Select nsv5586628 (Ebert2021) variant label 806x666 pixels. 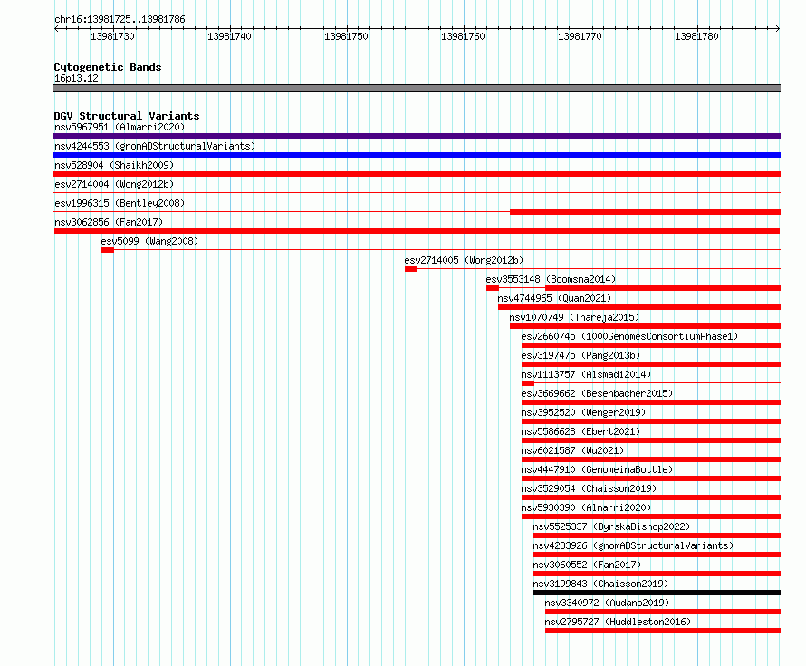pyautogui.click(x=581, y=431)
